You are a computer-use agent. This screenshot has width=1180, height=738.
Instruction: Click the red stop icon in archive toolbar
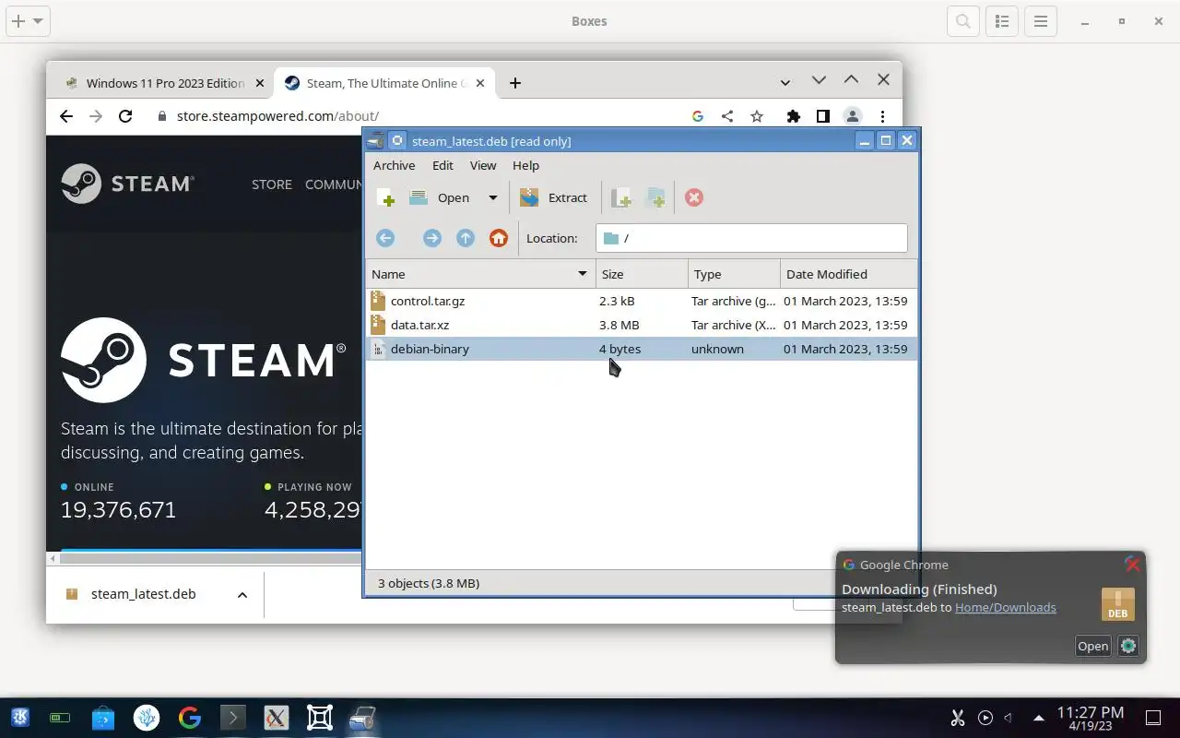[694, 198]
